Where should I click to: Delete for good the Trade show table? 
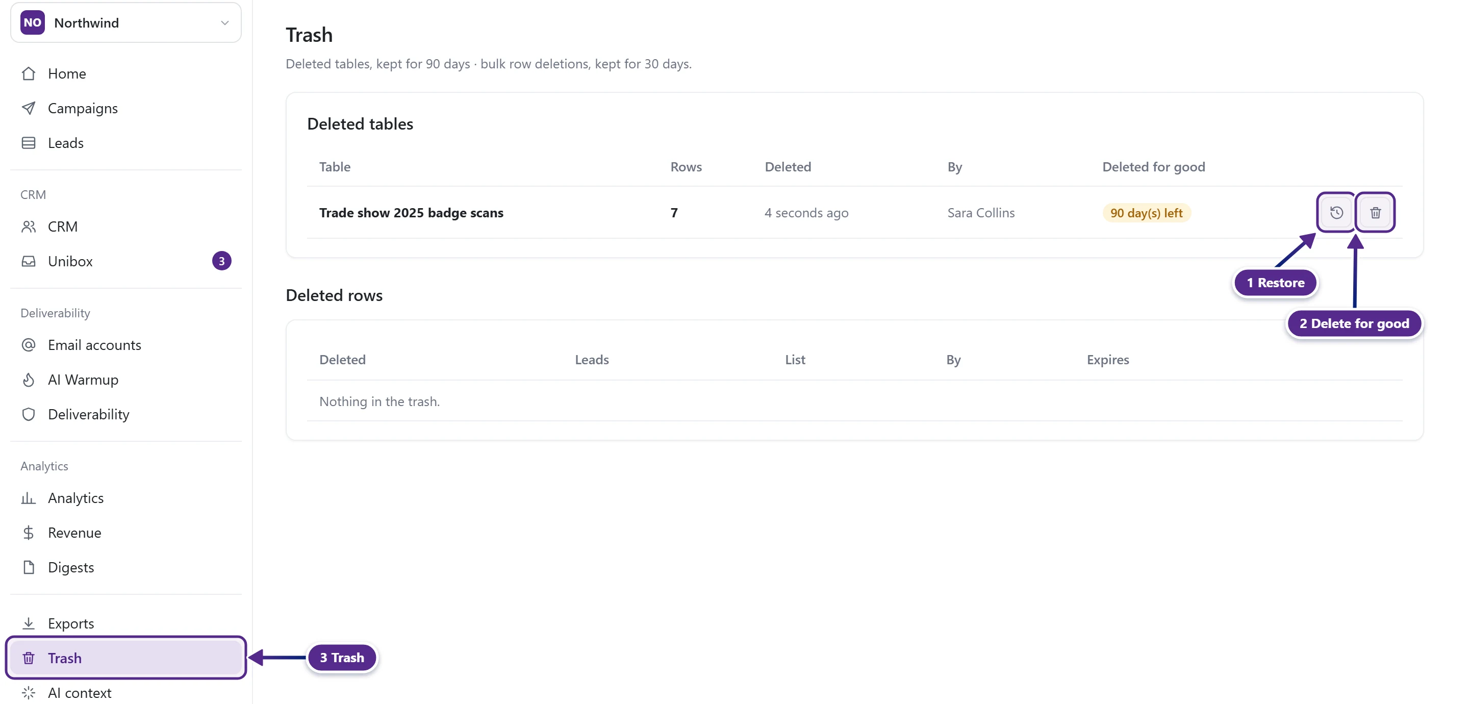coord(1375,212)
